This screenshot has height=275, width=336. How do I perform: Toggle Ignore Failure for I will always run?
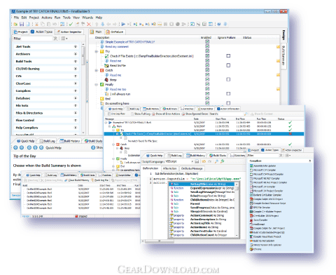228,94
